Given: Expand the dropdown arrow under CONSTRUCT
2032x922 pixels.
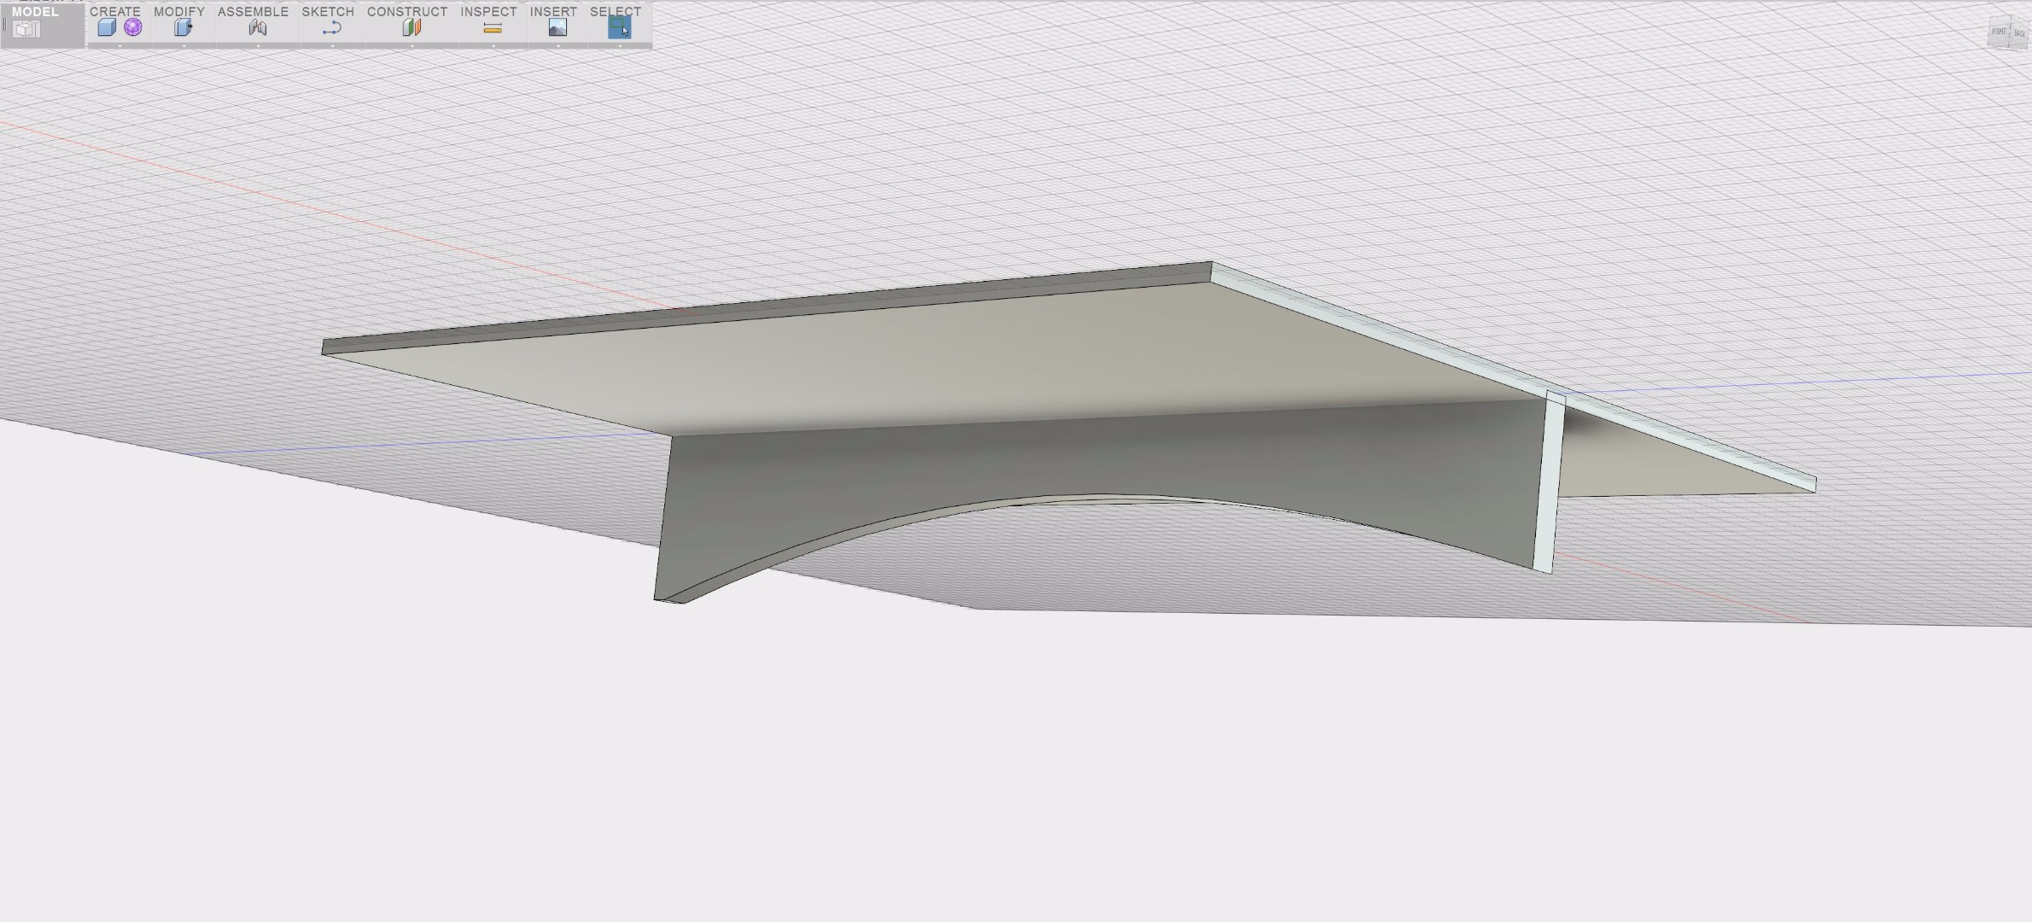Looking at the screenshot, I should [x=412, y=45].
